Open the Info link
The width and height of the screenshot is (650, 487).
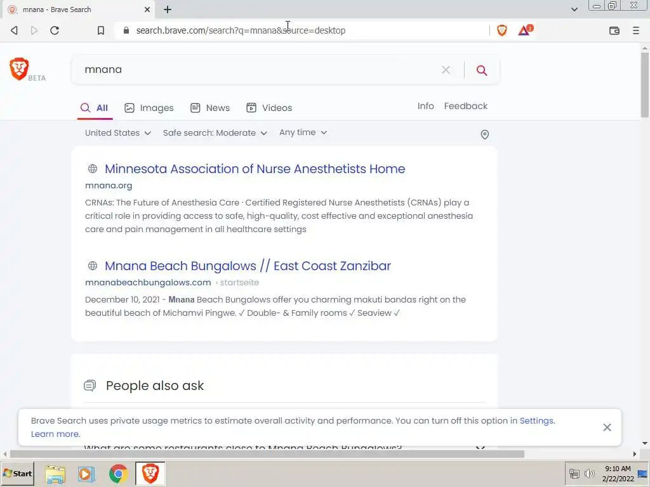(425, 106)
